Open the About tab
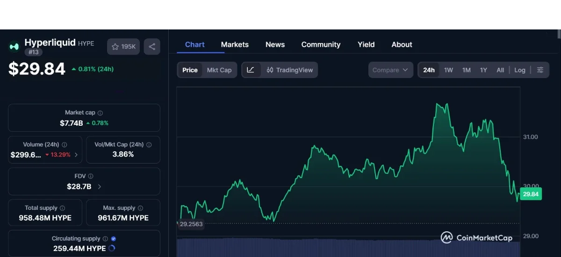The image size is (561, 257). pos(402,44)
